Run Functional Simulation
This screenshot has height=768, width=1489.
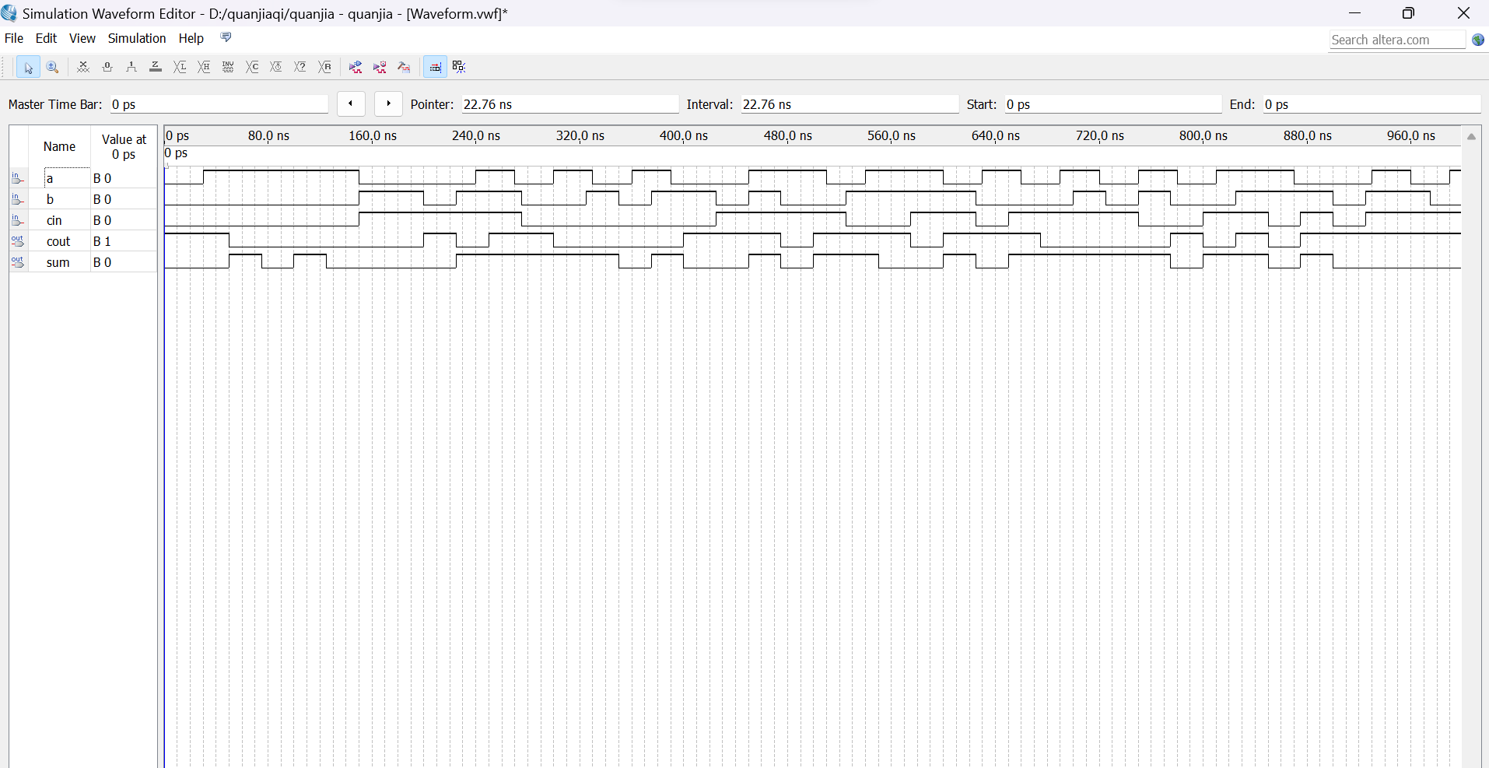356,67
